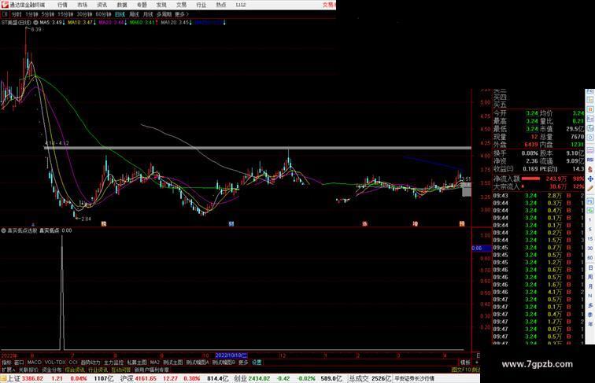Click sidebar 月 period button

(590, 286)
